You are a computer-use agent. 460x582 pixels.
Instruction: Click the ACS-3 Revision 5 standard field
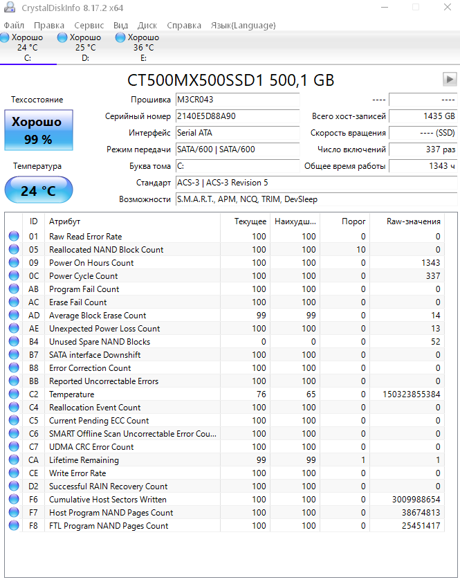[x=316, y=183]
